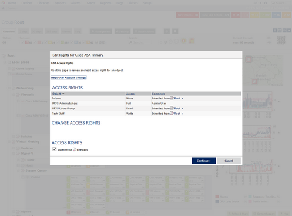
Task: Click the orange 42 unusual-sensors badge
Action: [287, 15]
